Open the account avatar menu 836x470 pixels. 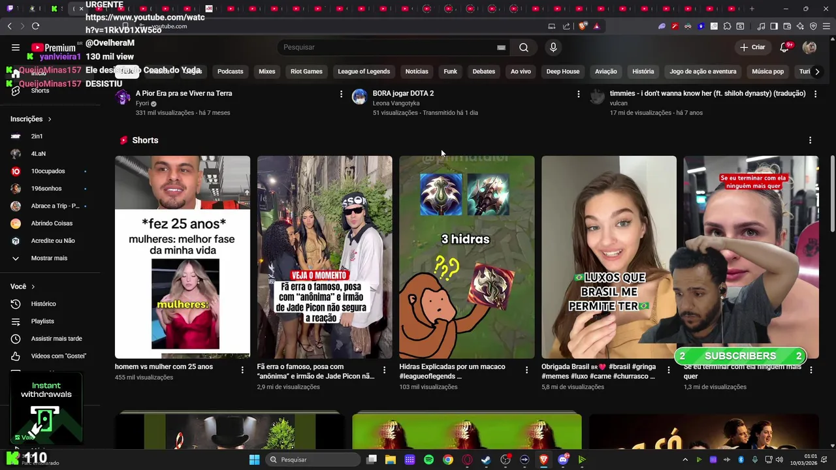[x=809, y=47]
